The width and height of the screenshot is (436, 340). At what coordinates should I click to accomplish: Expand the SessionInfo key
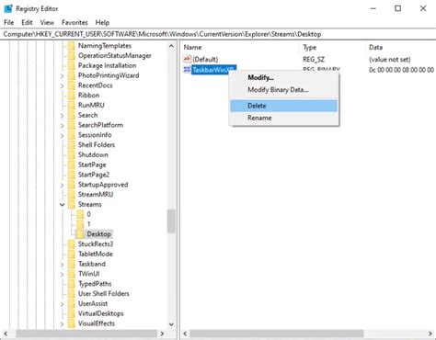click(63, 135)
